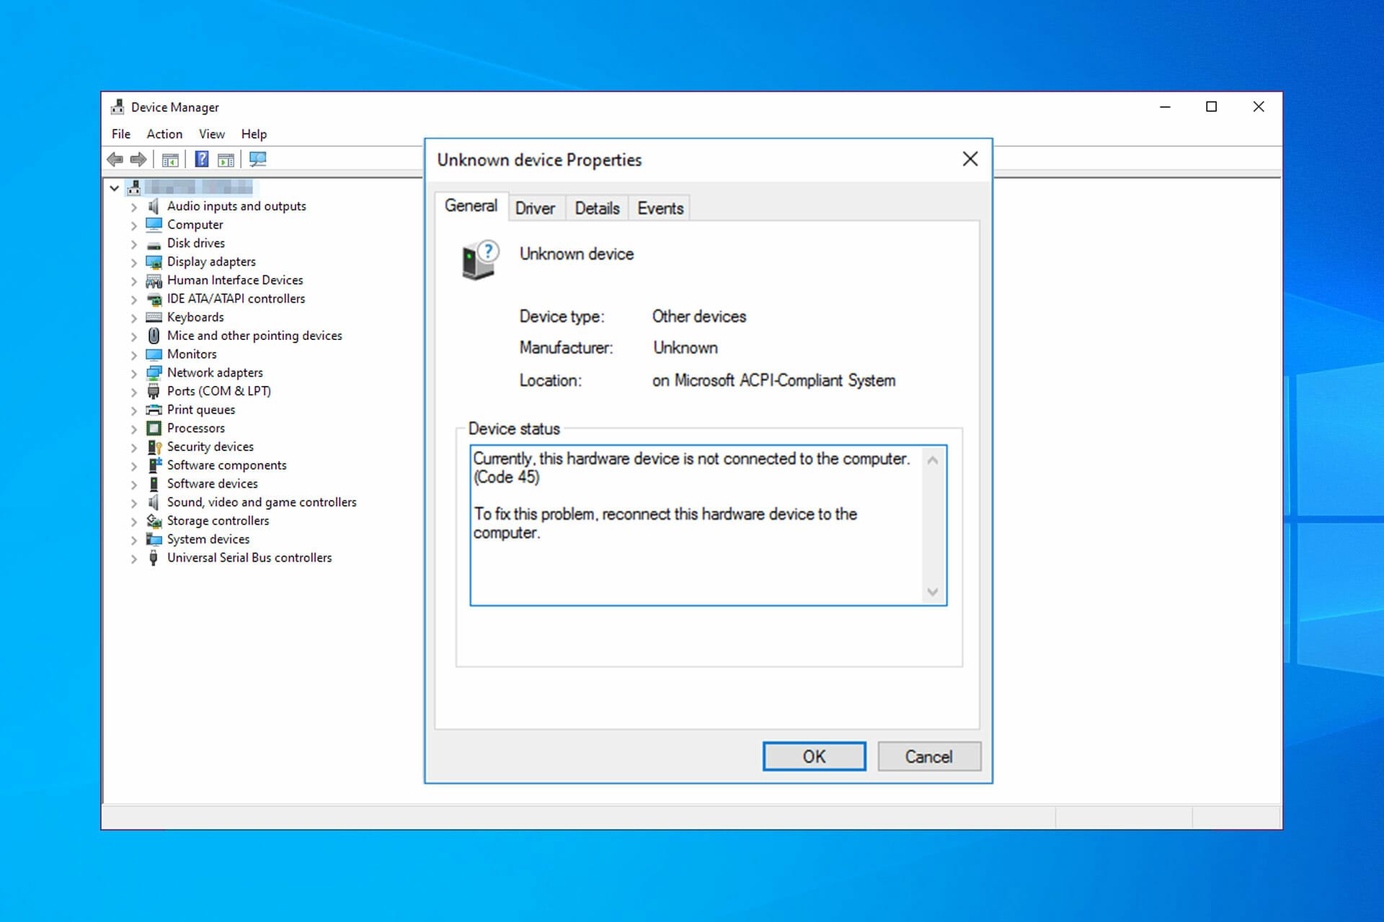Collapse the root computer node
Viewport: 1384px width, 922px height.
point(115,188)
